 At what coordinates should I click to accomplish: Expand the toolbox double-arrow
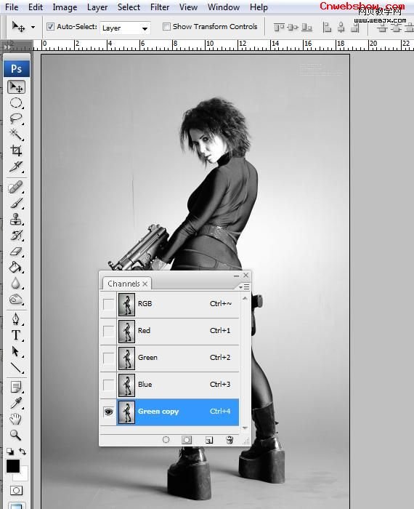point(7,47)
